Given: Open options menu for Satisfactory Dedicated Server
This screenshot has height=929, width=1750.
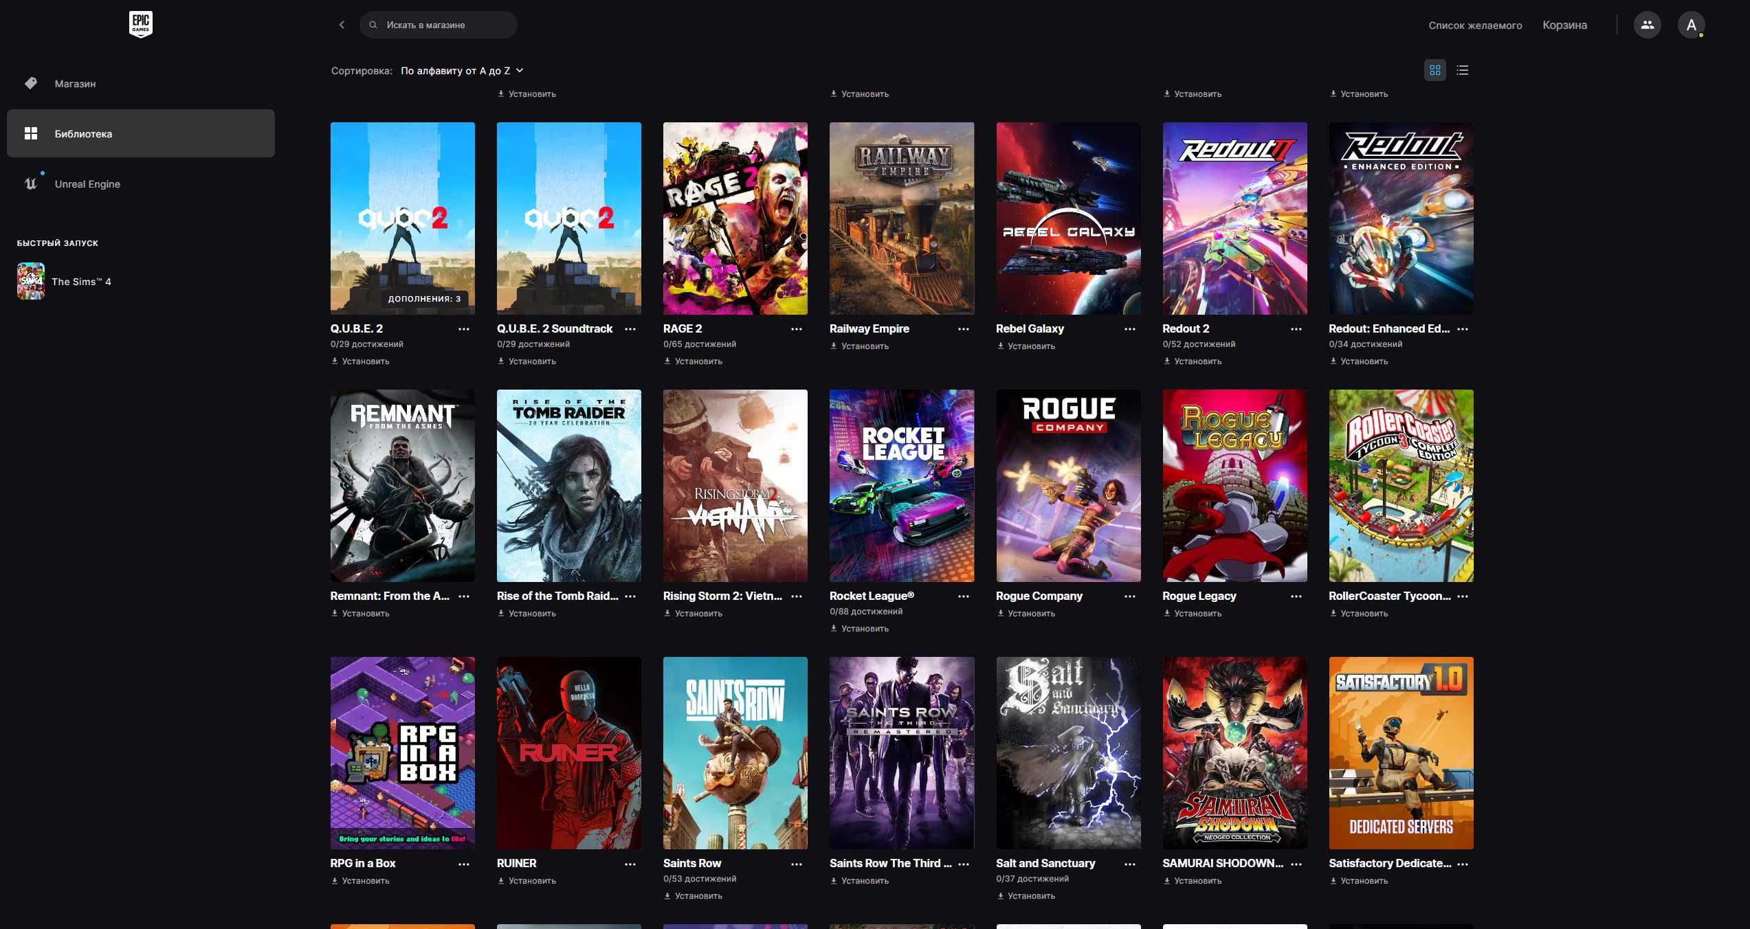Looking at the screenshot, I should coord(1463,864).
